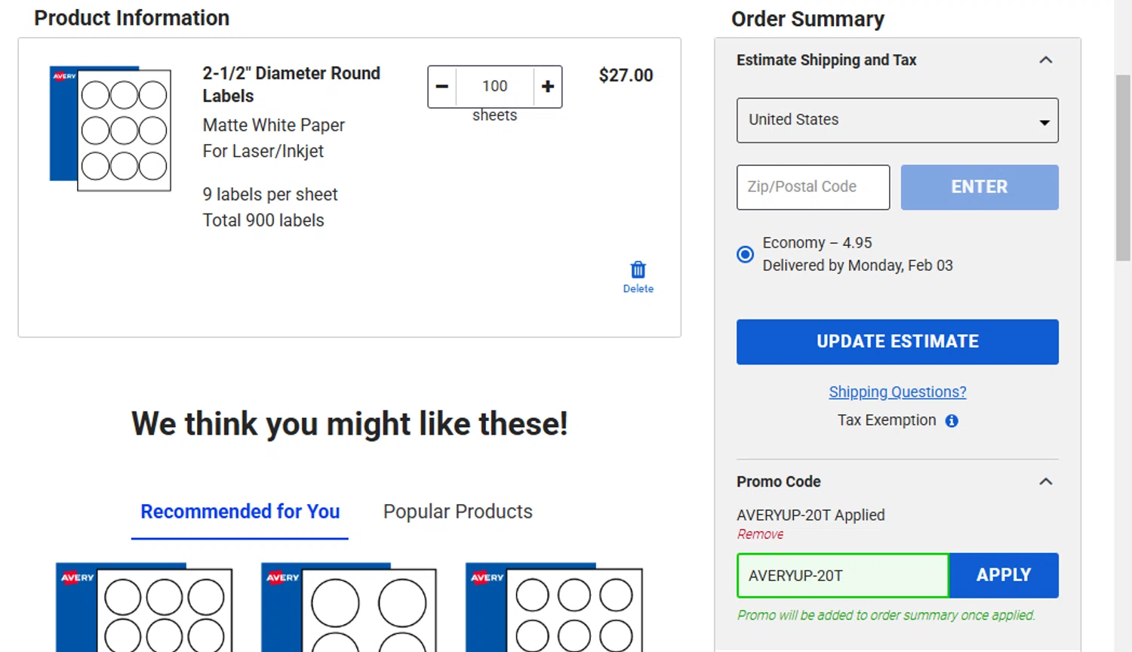Click the round labels product image

[110, 128]
